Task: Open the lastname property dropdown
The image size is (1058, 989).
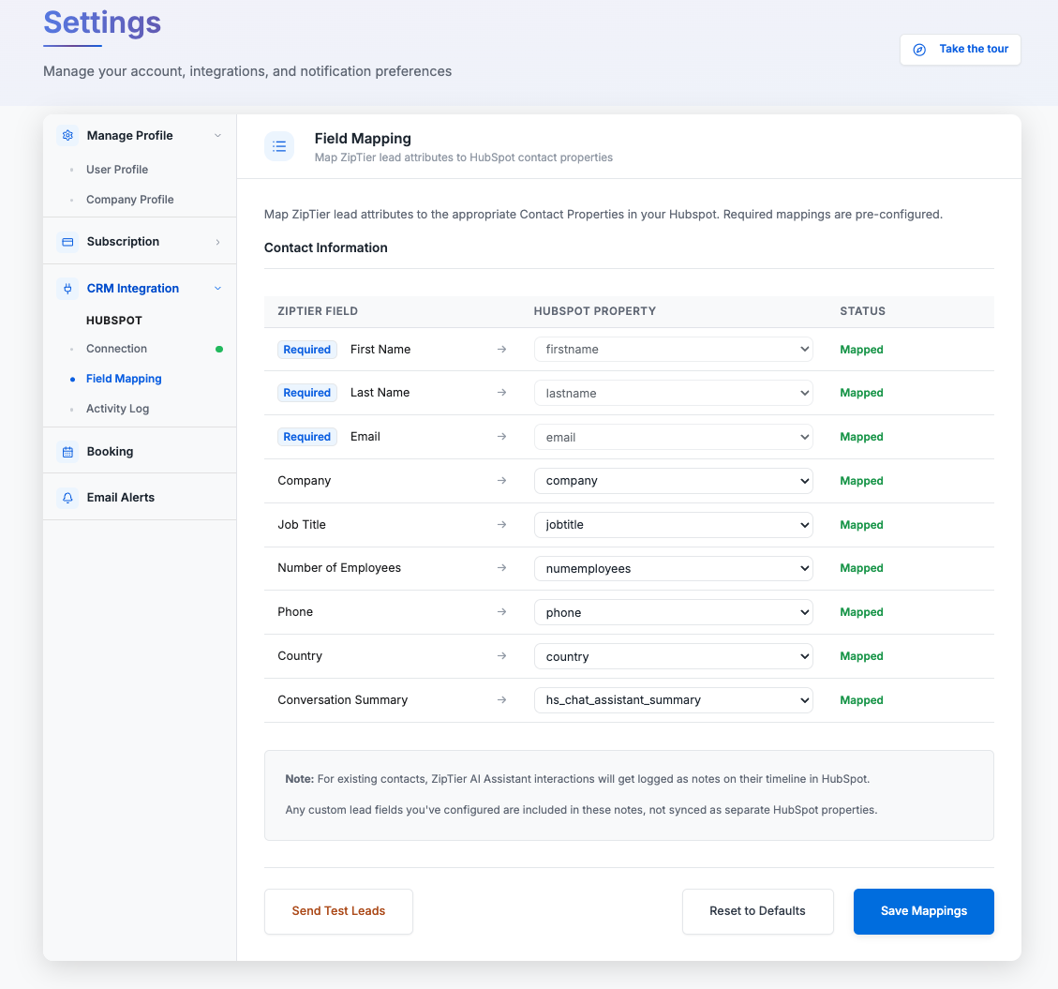Action: [674, 393]
